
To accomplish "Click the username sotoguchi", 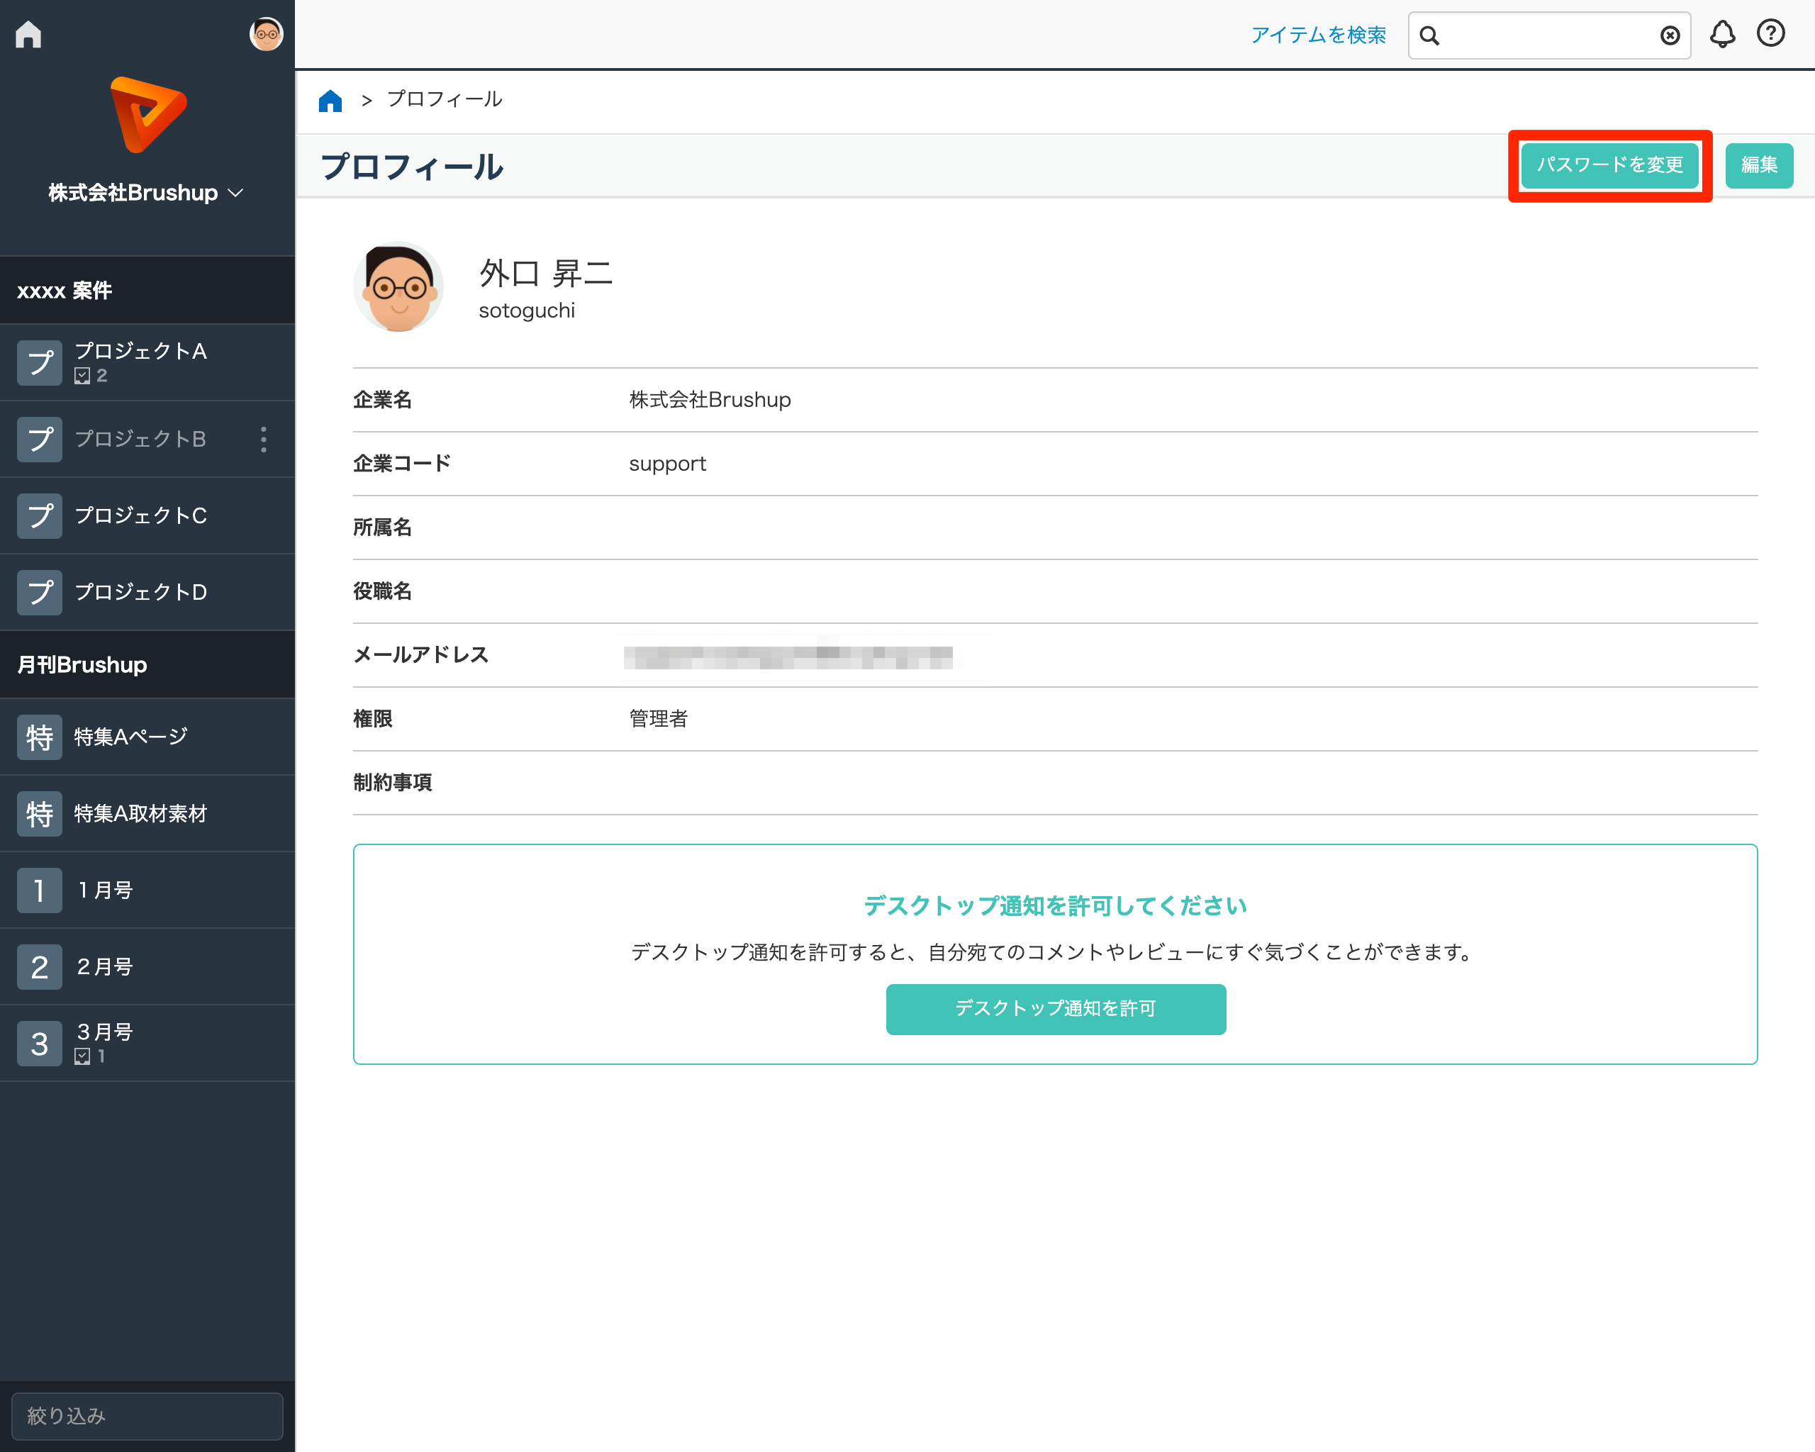I will pyautogui.click(x=527, y=311).
